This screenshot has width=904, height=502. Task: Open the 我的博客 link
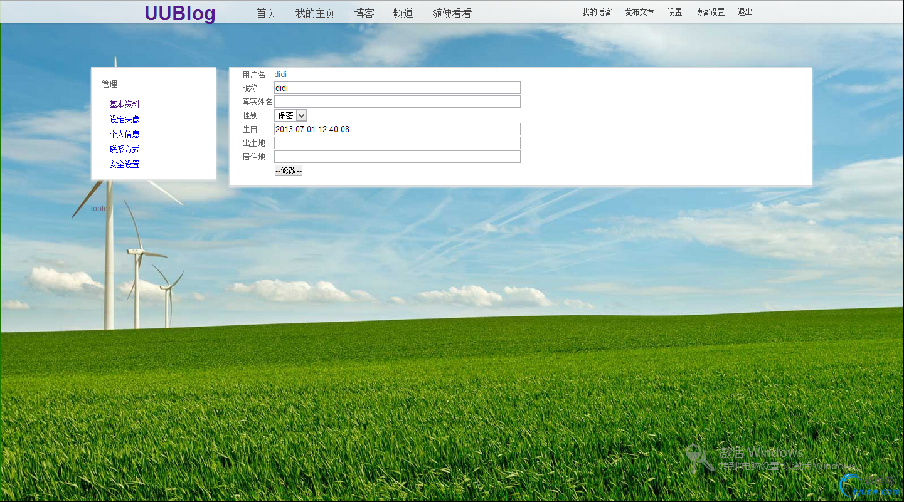coord(597,12)
